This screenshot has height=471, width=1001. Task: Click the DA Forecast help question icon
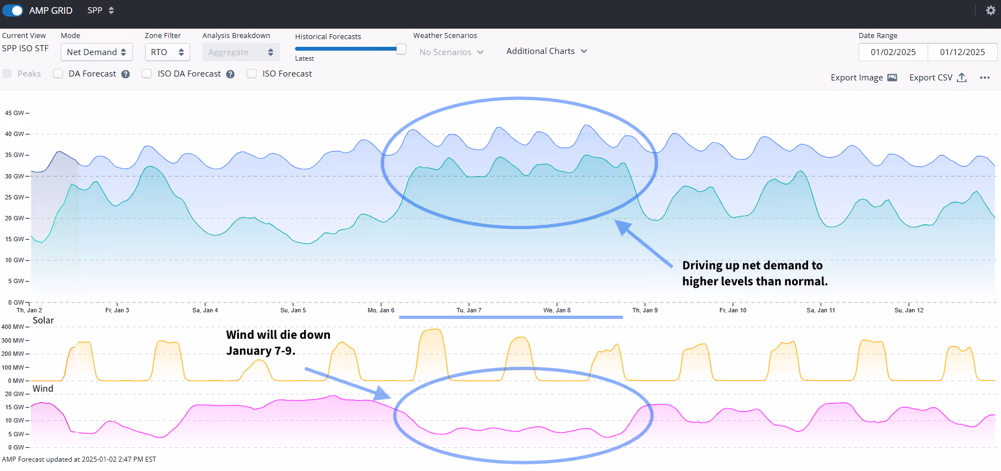pyautogui.click(x=126, y=74)
